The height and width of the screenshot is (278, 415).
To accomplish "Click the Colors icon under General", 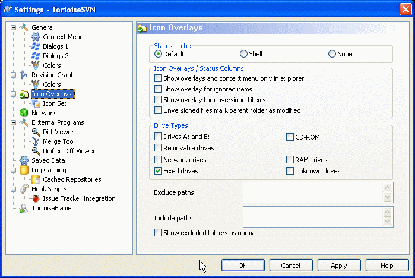I will 36,65.
